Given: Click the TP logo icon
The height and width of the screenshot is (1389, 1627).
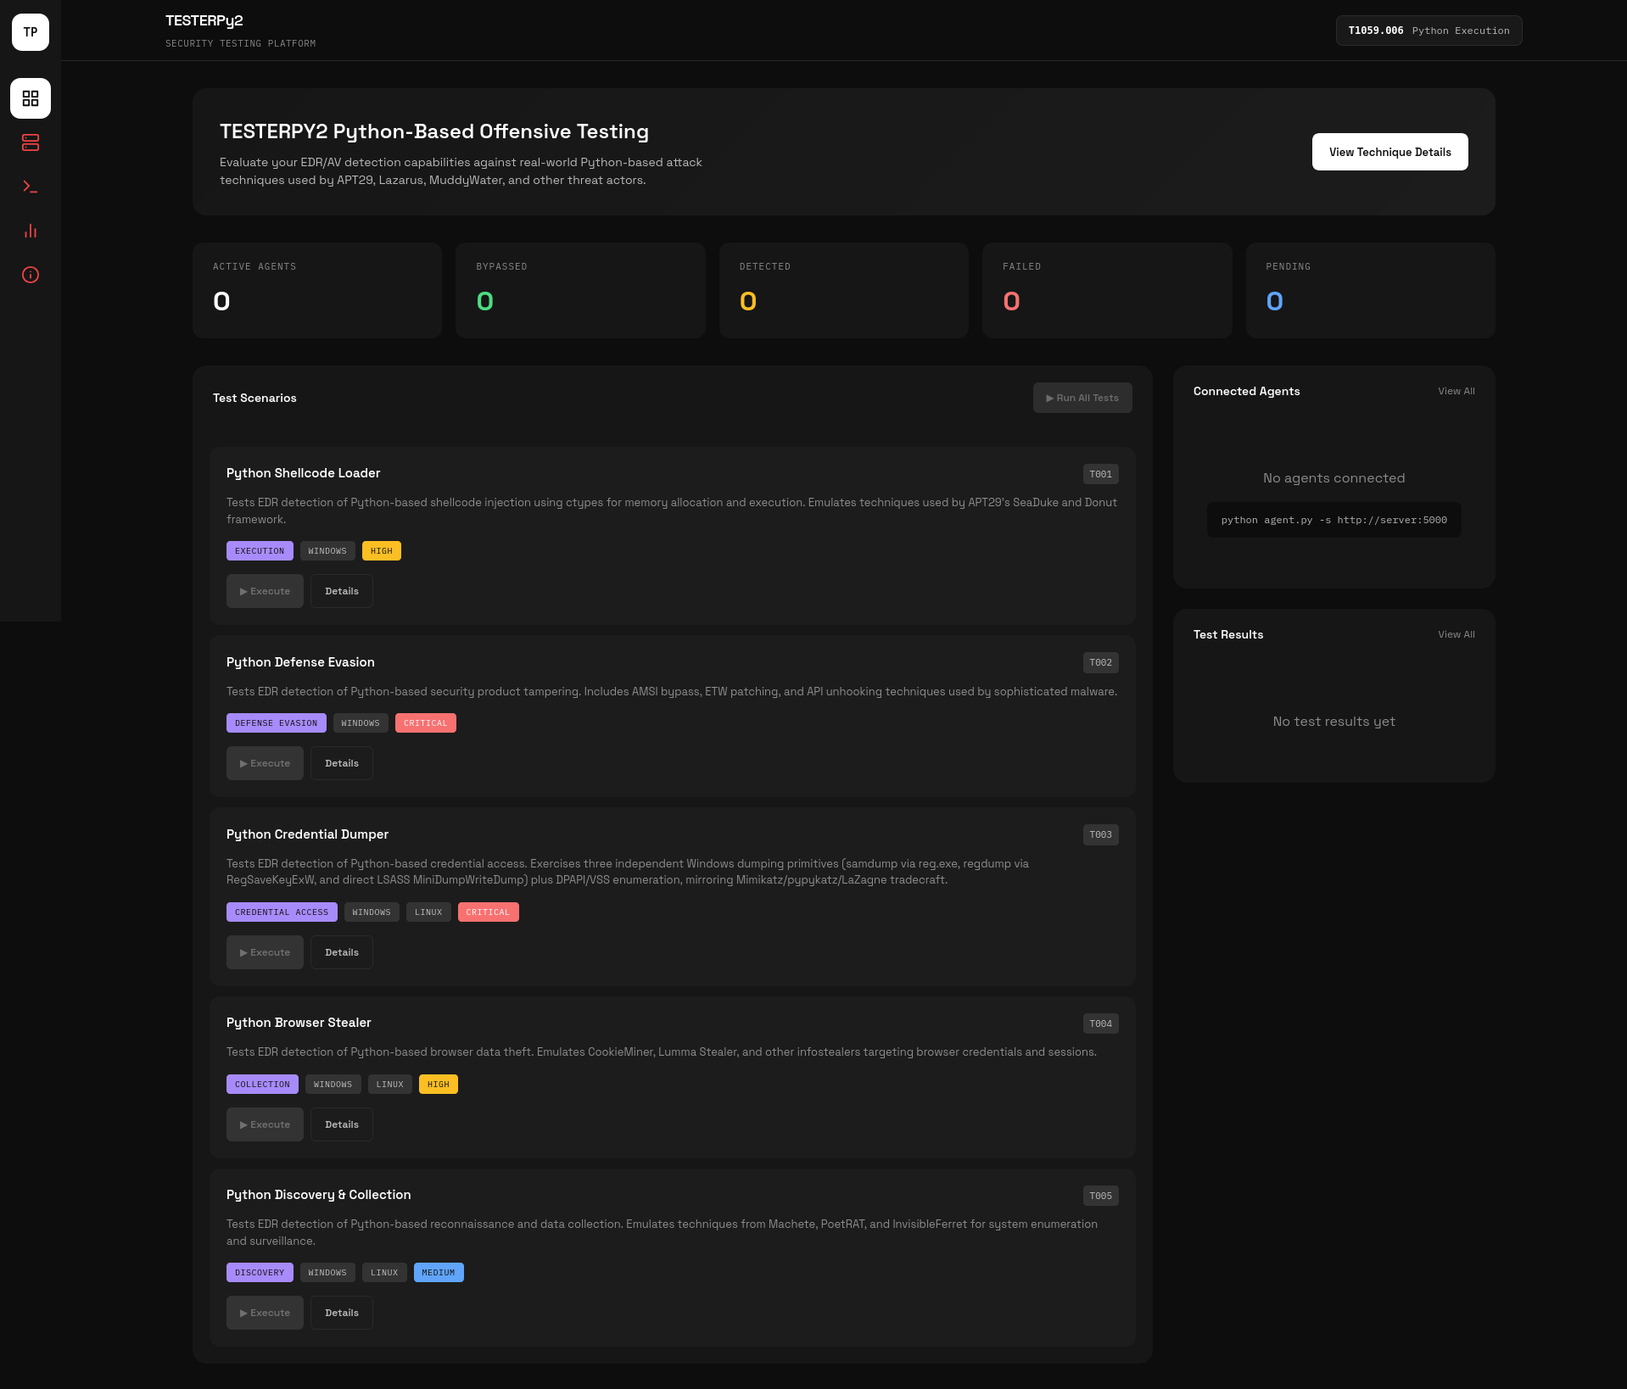Looking at the screenshot, I should [31, 32].
